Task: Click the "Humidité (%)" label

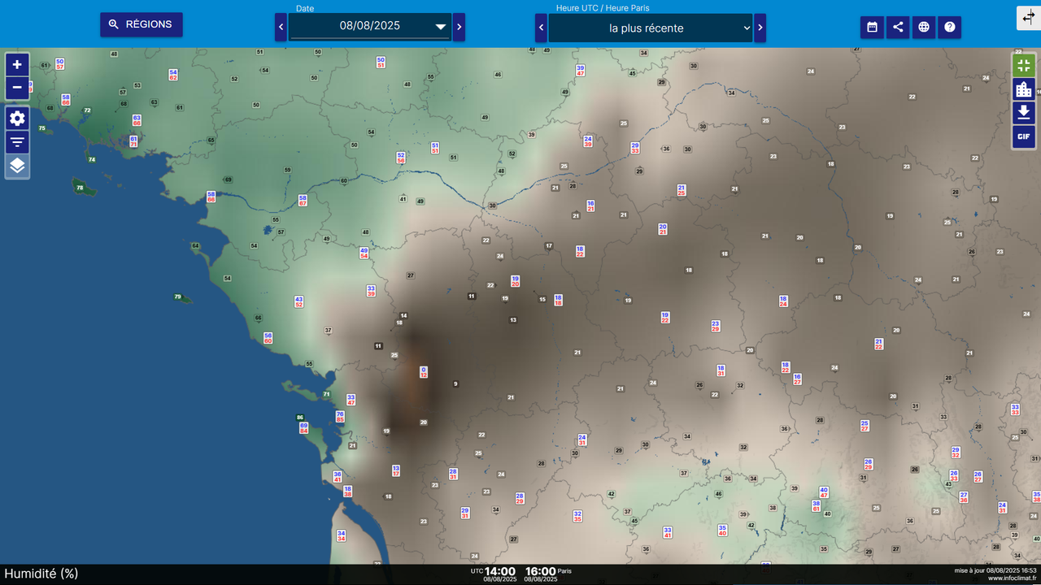Action: 41,574
